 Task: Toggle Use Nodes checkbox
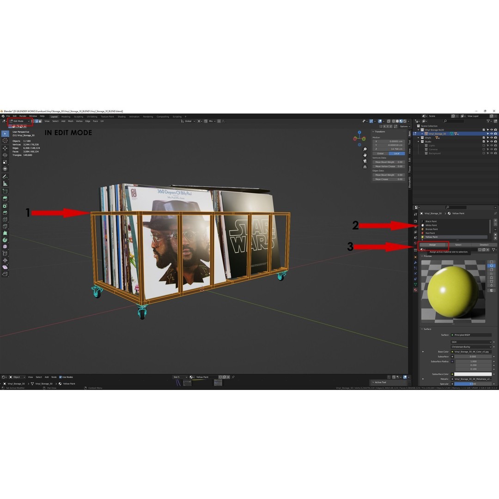pos(61,377)
